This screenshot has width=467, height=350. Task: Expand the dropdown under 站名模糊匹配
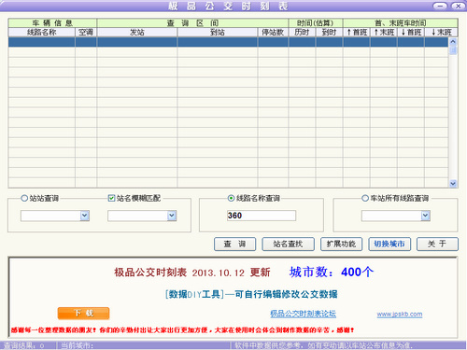172,216
